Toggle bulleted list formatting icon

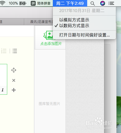15,51
